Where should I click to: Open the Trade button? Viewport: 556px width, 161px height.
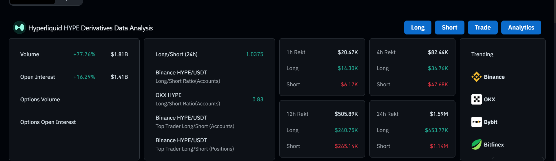pyautogui.click(x=482, y=28)
